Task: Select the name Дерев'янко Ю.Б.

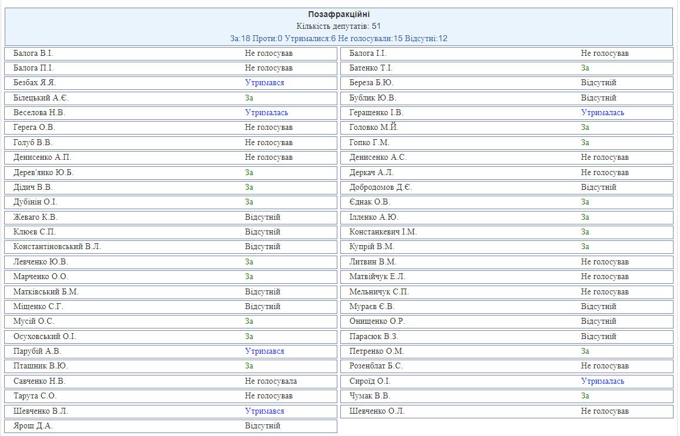Action: click(x=43, y=173)
